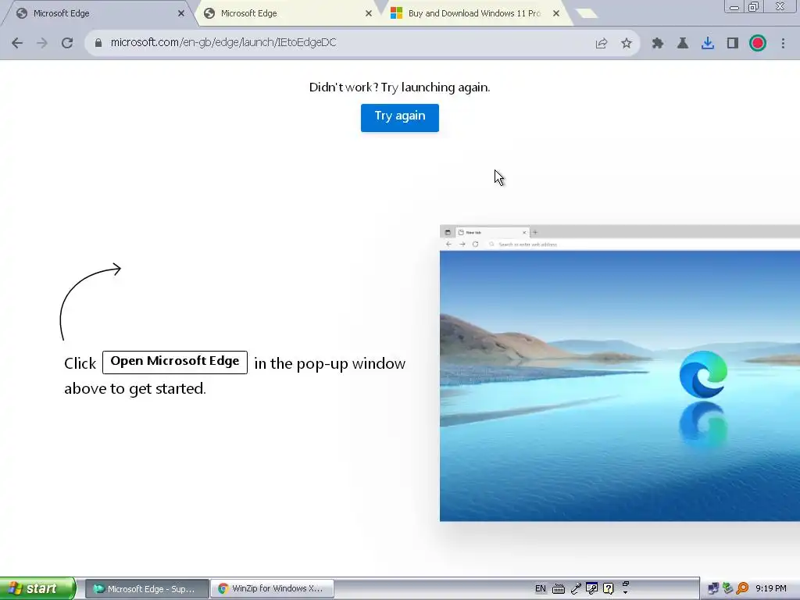
Task: Toggle the side panel icon
Action: [733, 43]
